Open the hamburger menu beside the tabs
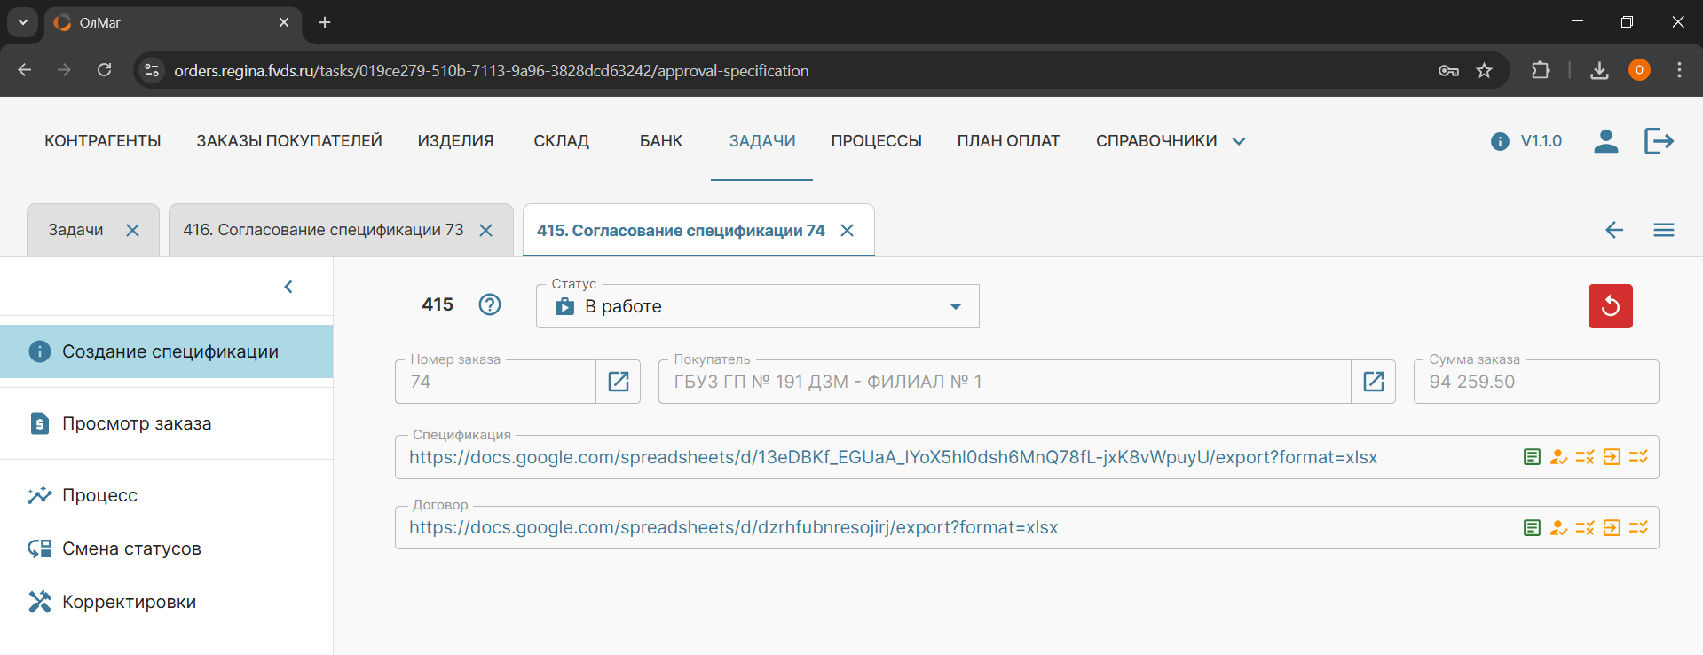1703x655 pixels. pos(1663,231)
